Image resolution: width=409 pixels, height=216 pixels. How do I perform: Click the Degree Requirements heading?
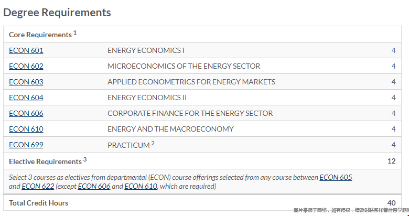[x=57, y=13]
